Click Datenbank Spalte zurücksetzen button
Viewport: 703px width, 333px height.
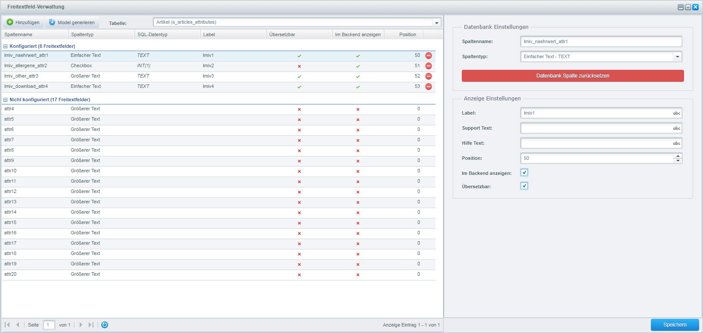(573, 76)
